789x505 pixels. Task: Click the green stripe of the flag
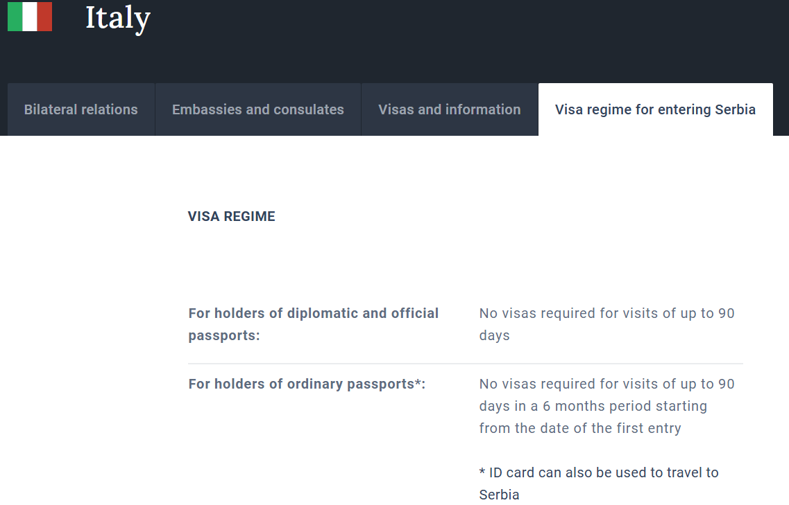[x=15, y=17]
